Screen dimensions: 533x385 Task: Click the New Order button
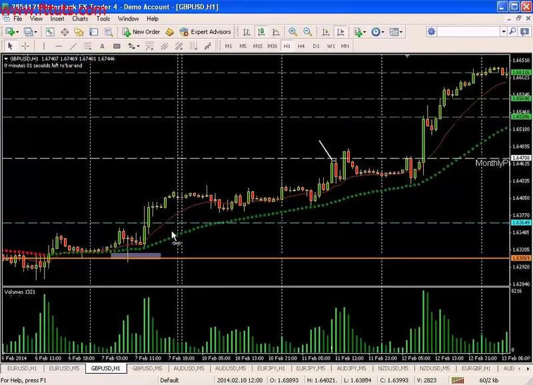[x=140, y=32]
